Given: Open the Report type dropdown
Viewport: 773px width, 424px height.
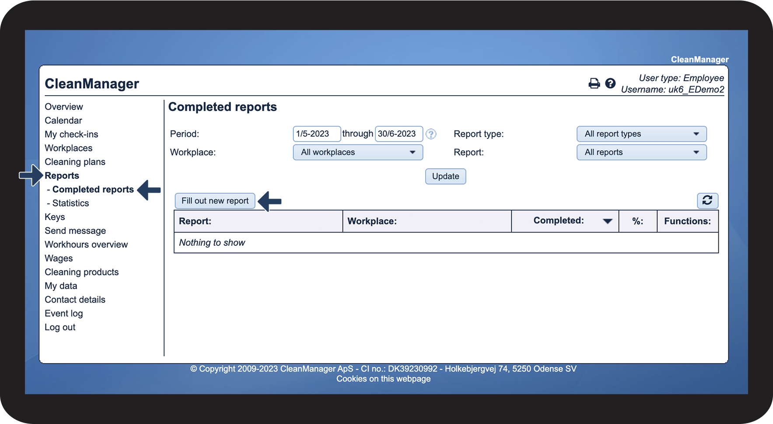Looking at the screenshot, I should click(x=641, y=134).
